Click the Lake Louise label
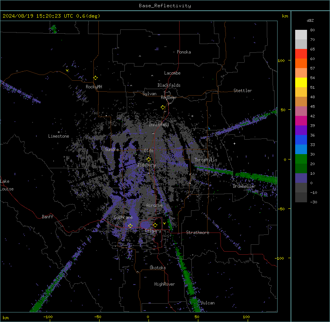Viewport: 330px width, 322px height. 7,185
